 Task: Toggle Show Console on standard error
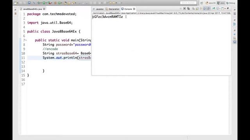pos(209,9)
